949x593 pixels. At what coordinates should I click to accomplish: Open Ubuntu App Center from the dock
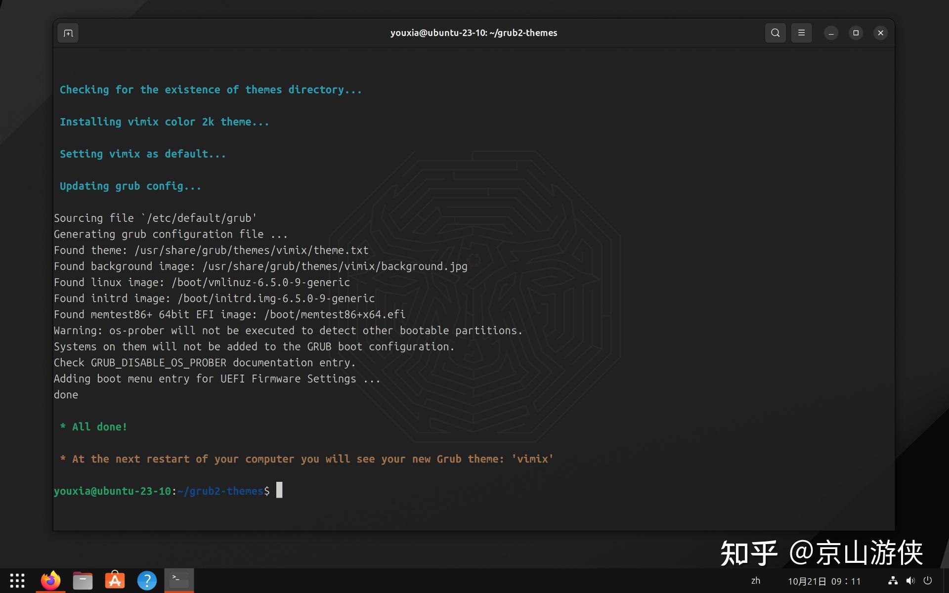click(x=114, y=580)
